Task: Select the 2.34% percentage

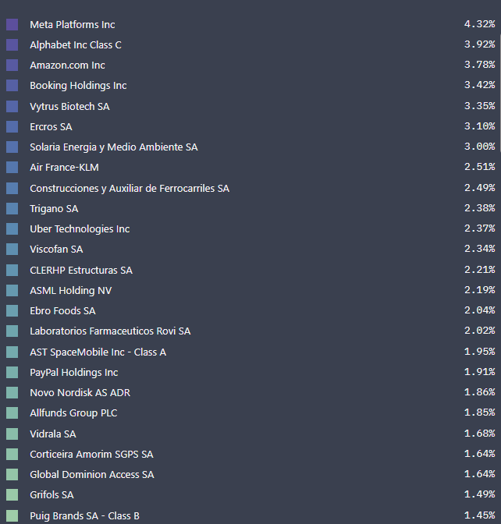Action: [x=480, y=249]
